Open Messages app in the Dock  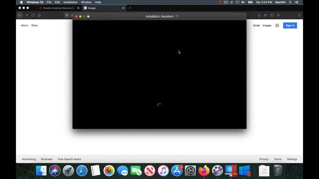[123, 171]
